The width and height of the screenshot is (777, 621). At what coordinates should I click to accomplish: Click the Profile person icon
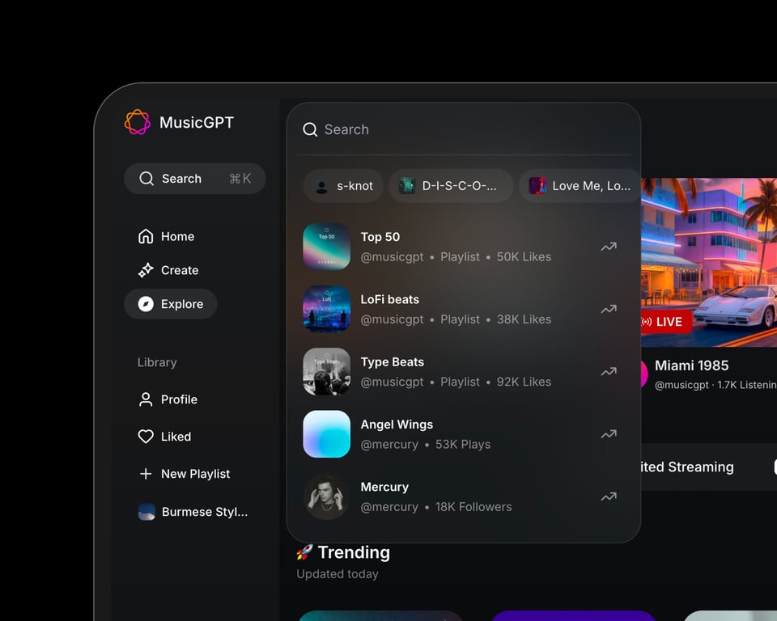click(x=146, y=399)
